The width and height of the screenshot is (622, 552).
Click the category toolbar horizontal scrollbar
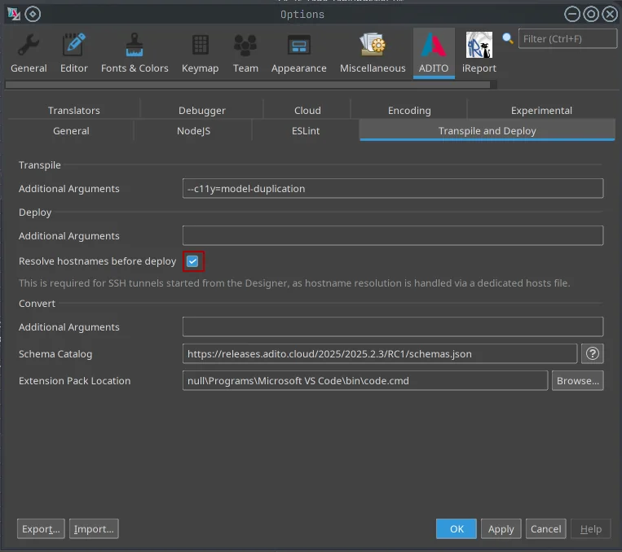coord(248,85)
